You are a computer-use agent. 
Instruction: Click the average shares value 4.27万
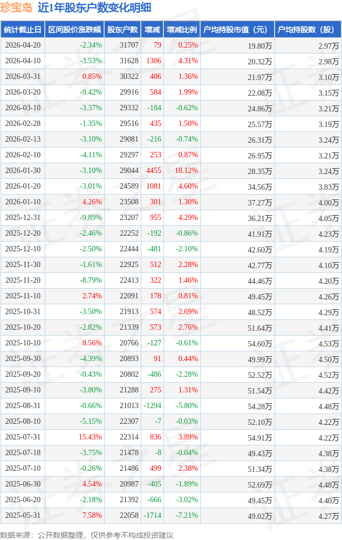(x=329, y=516)
